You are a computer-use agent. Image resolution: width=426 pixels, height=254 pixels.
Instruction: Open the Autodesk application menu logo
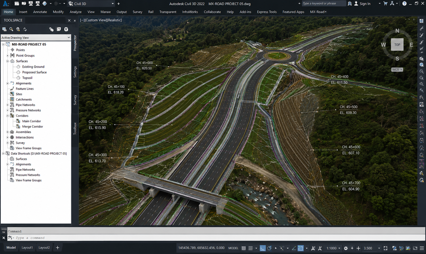(6, 4)
